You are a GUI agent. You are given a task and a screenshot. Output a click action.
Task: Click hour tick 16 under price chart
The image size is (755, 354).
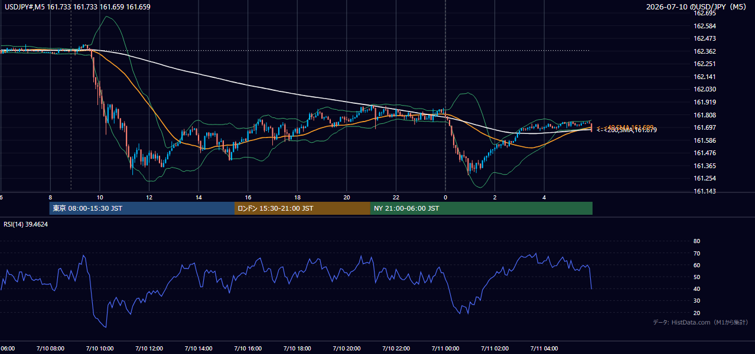click(248, 198)
